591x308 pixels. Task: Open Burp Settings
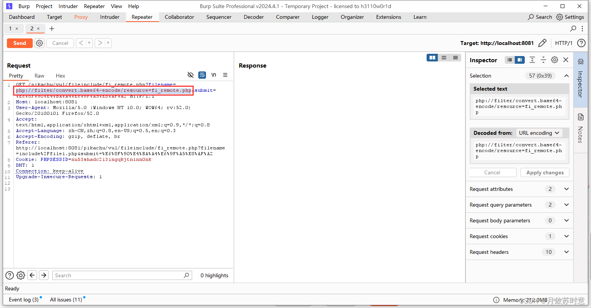coord(570,17)
